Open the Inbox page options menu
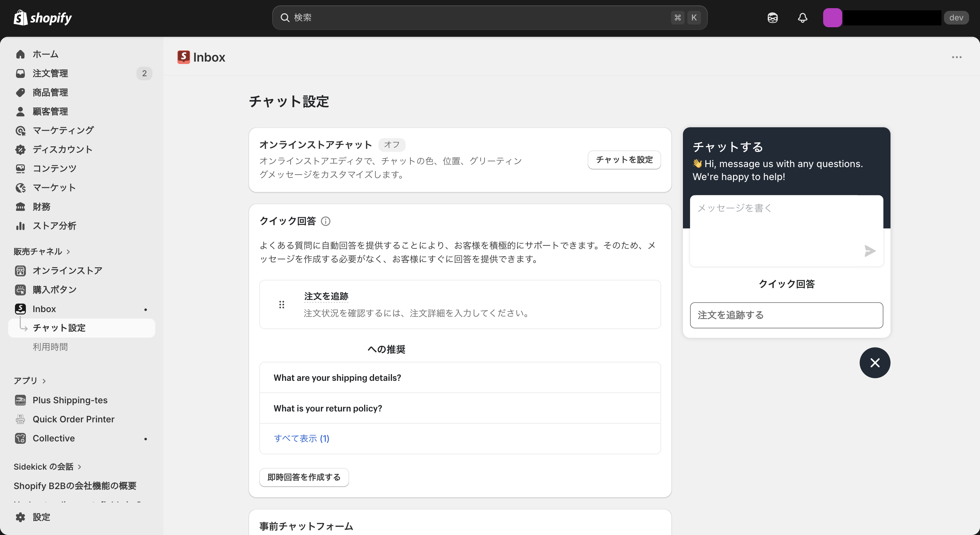This screenshot has width=980, height=535. coord(957,57)
